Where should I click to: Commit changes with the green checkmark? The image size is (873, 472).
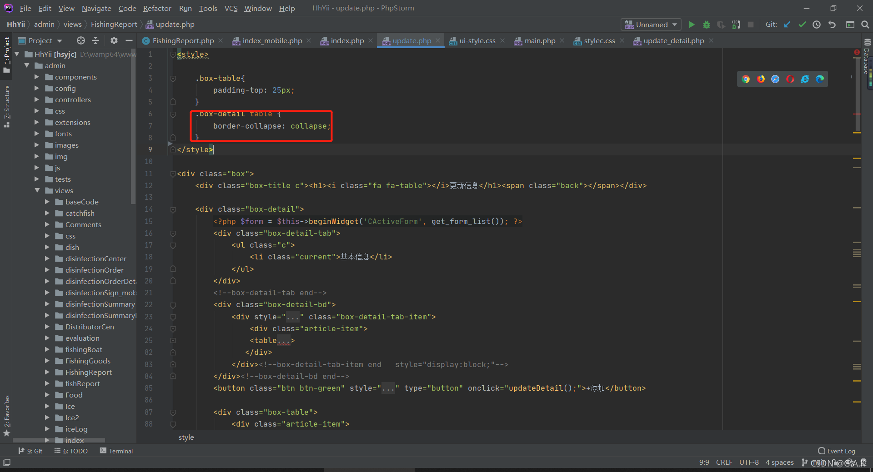point(802,25)
